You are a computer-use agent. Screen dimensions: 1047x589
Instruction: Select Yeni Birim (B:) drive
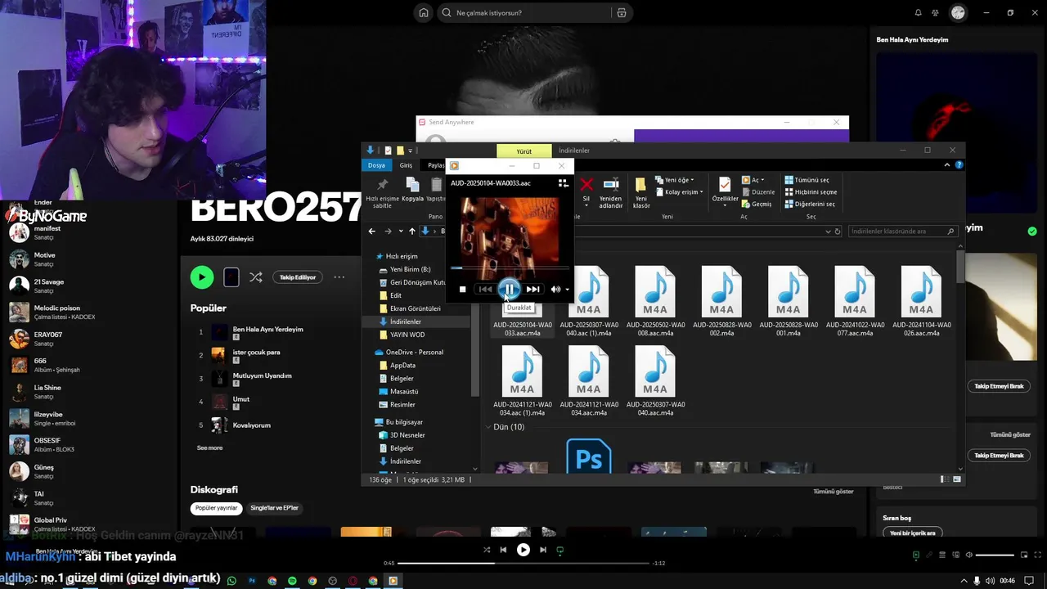click(x=404, y=269)
